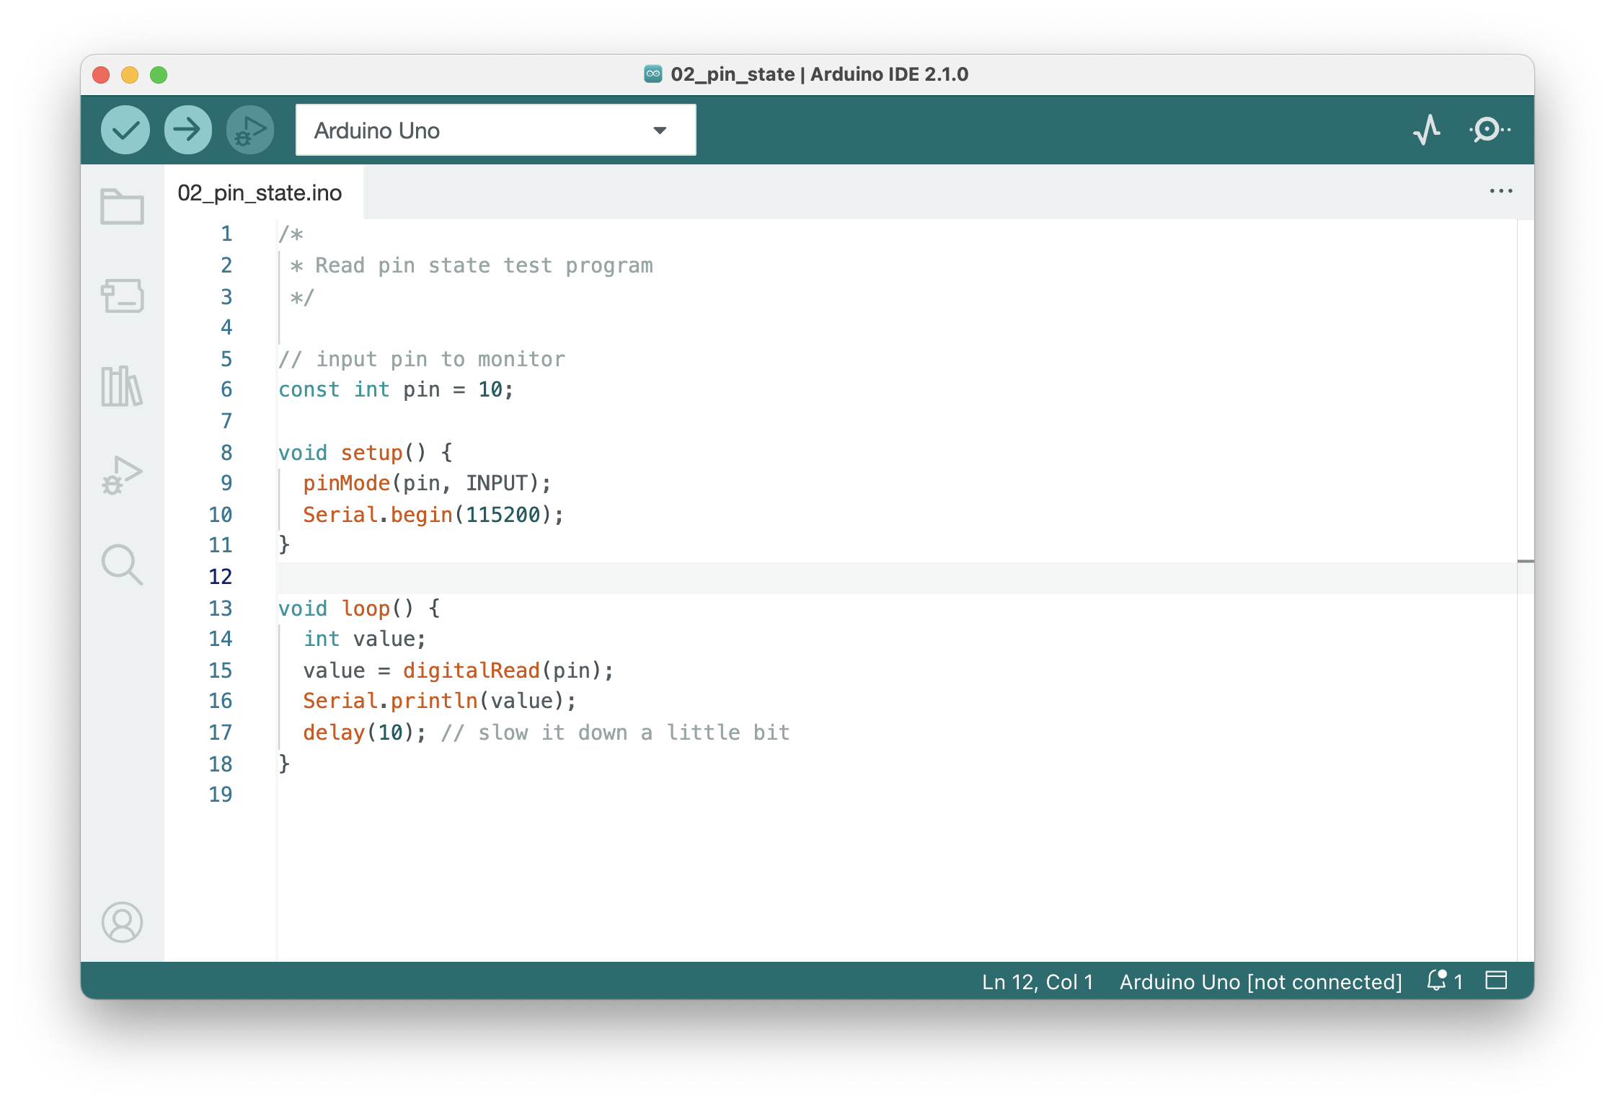Minimize the window with the yellow button
Viewport: 1615px width, 1106px height.
coord(130,75)
